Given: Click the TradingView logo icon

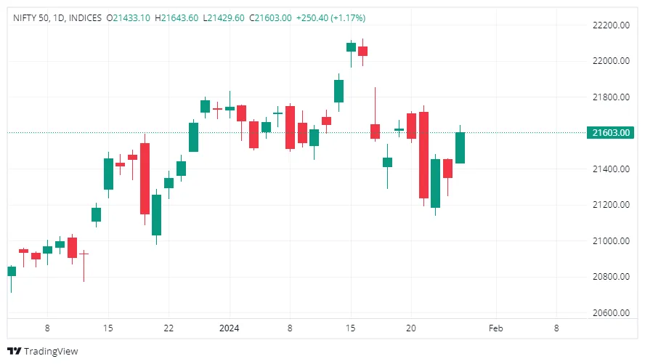Looking at the screenshot, I should [15, 352].
